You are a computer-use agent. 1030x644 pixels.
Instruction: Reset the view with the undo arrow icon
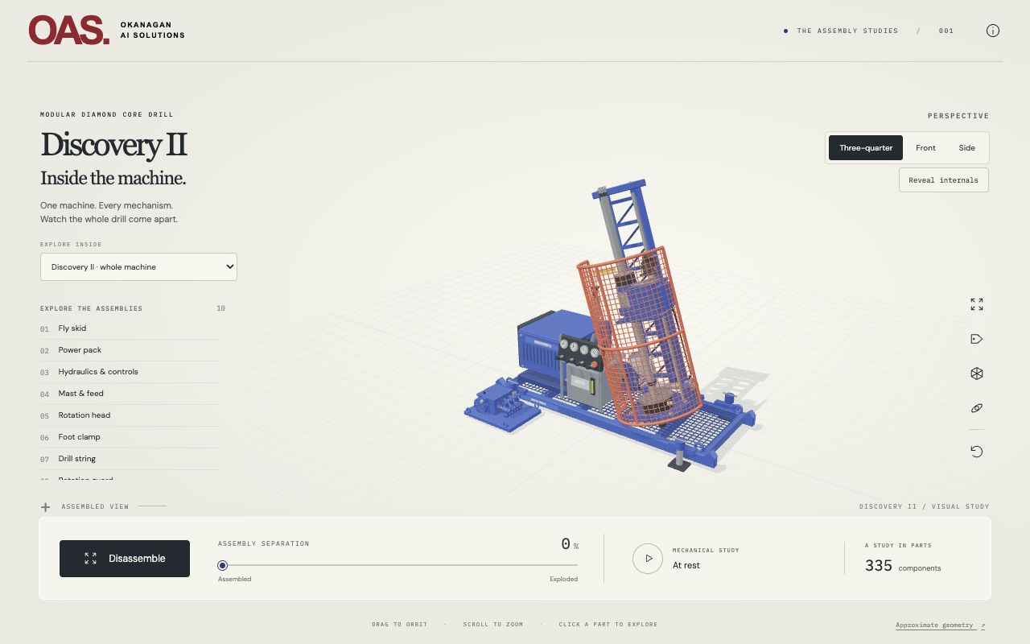point(976,452)
